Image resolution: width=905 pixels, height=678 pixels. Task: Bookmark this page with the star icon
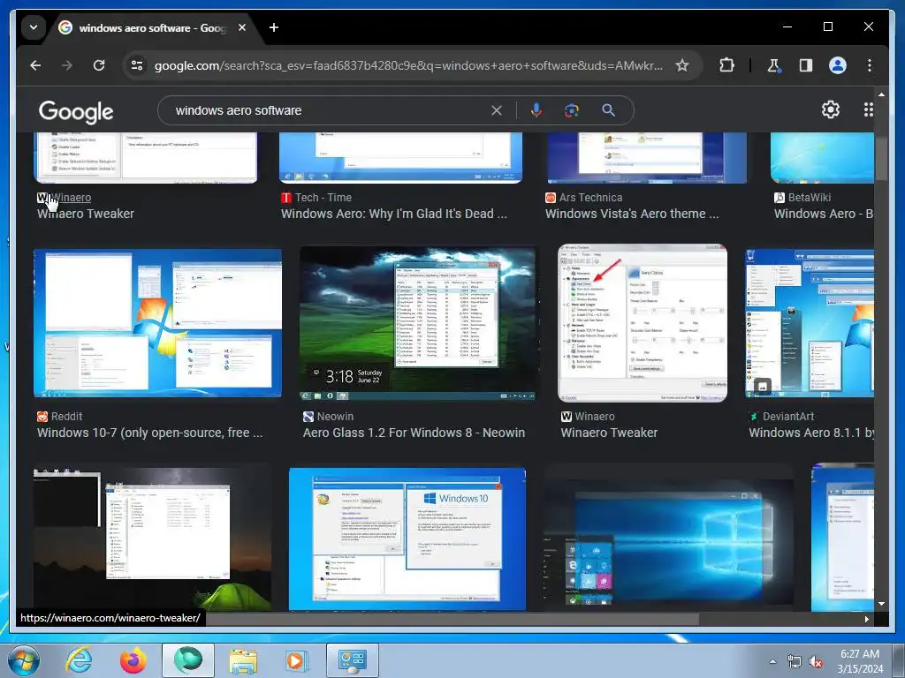click(682, 65)
